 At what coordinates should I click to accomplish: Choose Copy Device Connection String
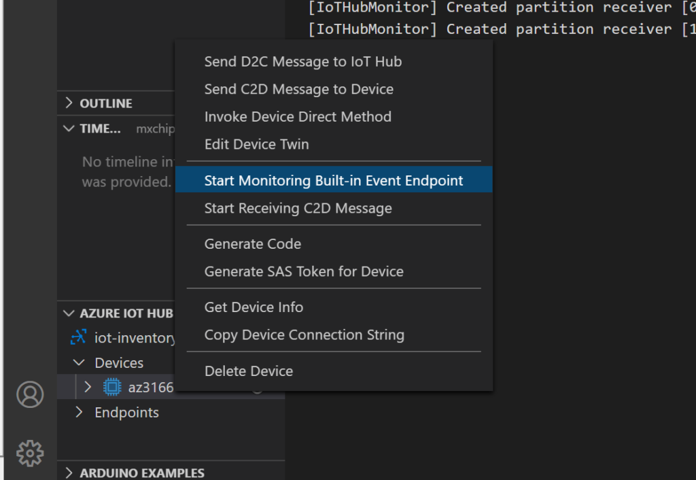tap(304, 335)
